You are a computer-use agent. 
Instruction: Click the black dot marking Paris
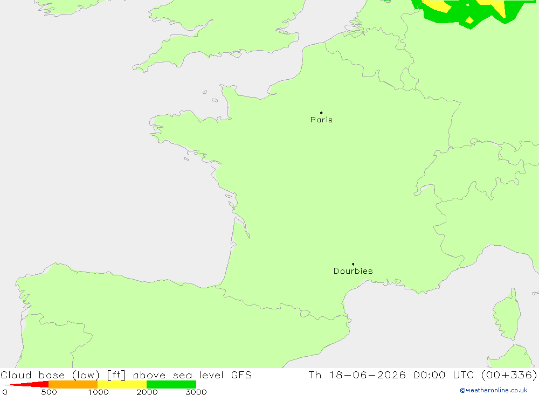pyautogui.click(x=321, y=113)
